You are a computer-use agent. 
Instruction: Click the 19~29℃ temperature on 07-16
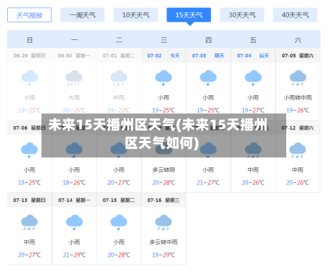point(163,255)
